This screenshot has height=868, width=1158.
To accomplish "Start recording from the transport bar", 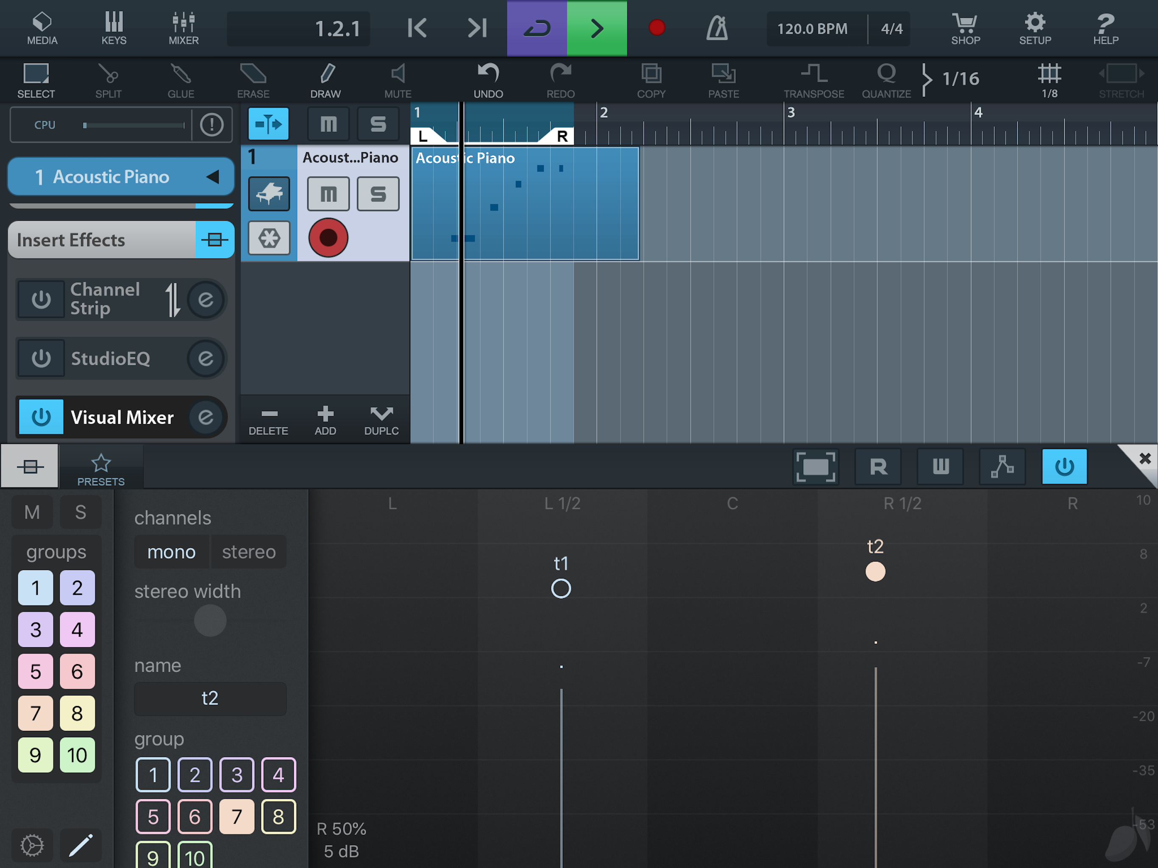I will pos(657,28).
